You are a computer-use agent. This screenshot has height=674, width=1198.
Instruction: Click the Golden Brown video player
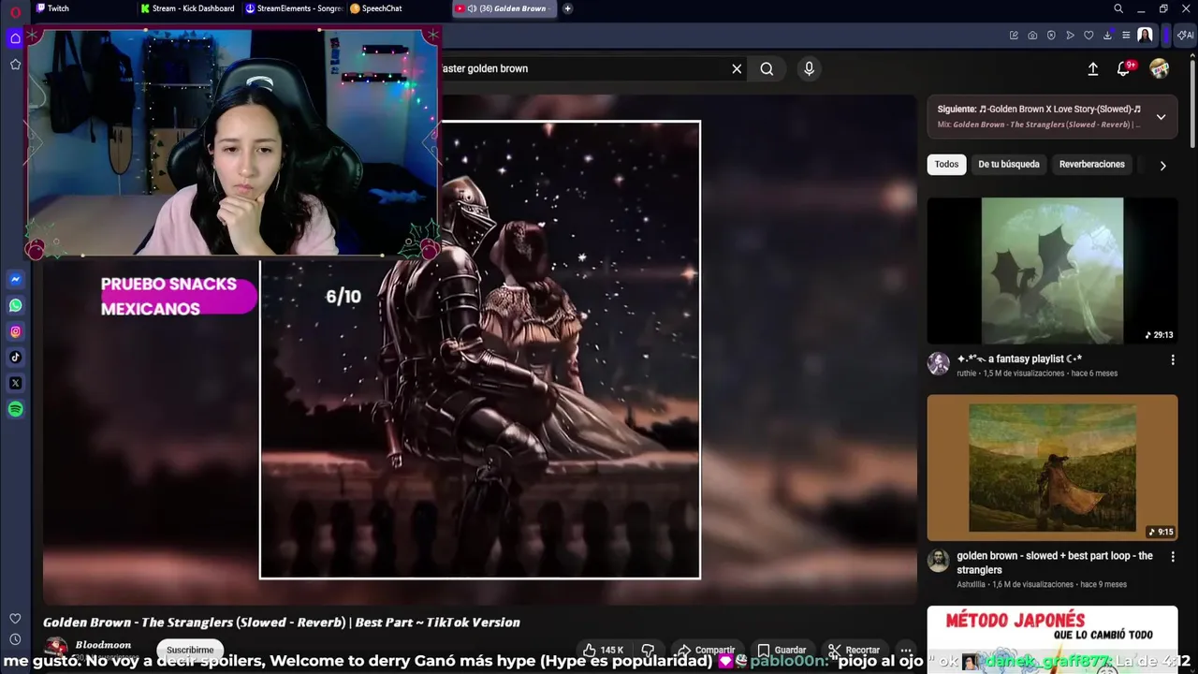pos(479,349)
